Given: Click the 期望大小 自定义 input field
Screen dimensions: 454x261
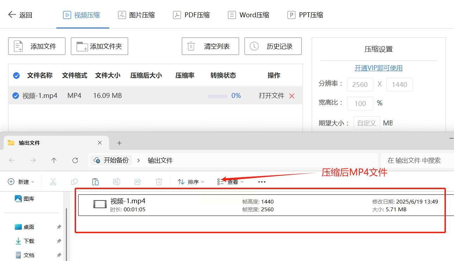Looking at the screenshot, I should (x=367, y=123).
